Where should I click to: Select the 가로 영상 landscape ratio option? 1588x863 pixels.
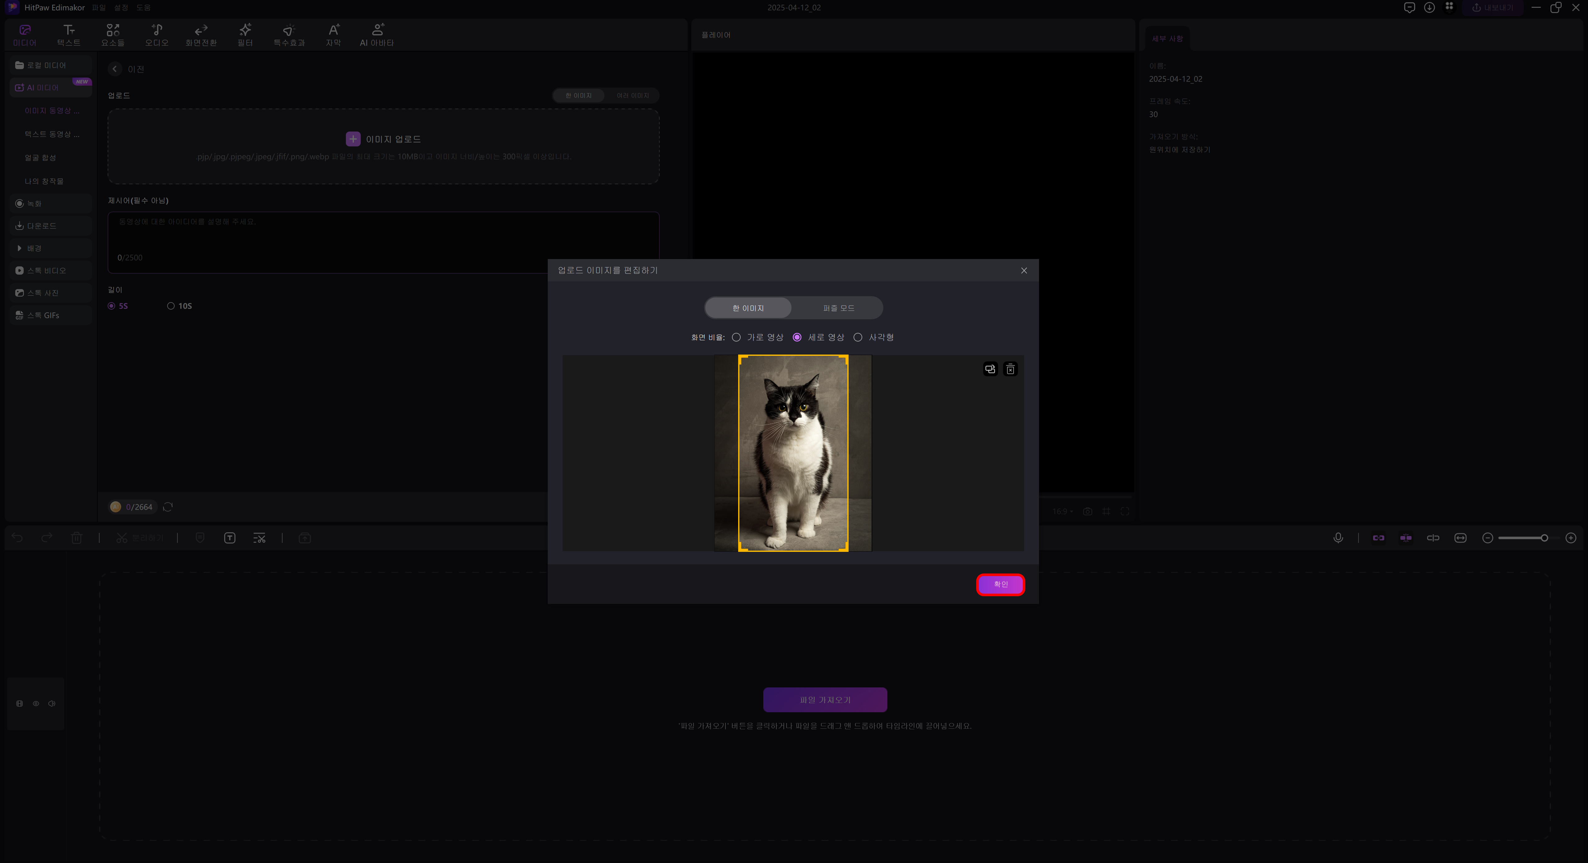[x=758, y=337]
